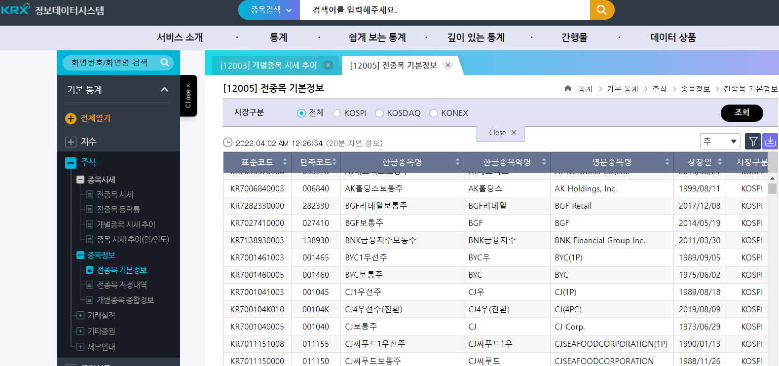Viewport: 779px width, 366px height.
Task: Switch to [12003] 개별종목 시세 추이 tab
Action: click(268, 65)
